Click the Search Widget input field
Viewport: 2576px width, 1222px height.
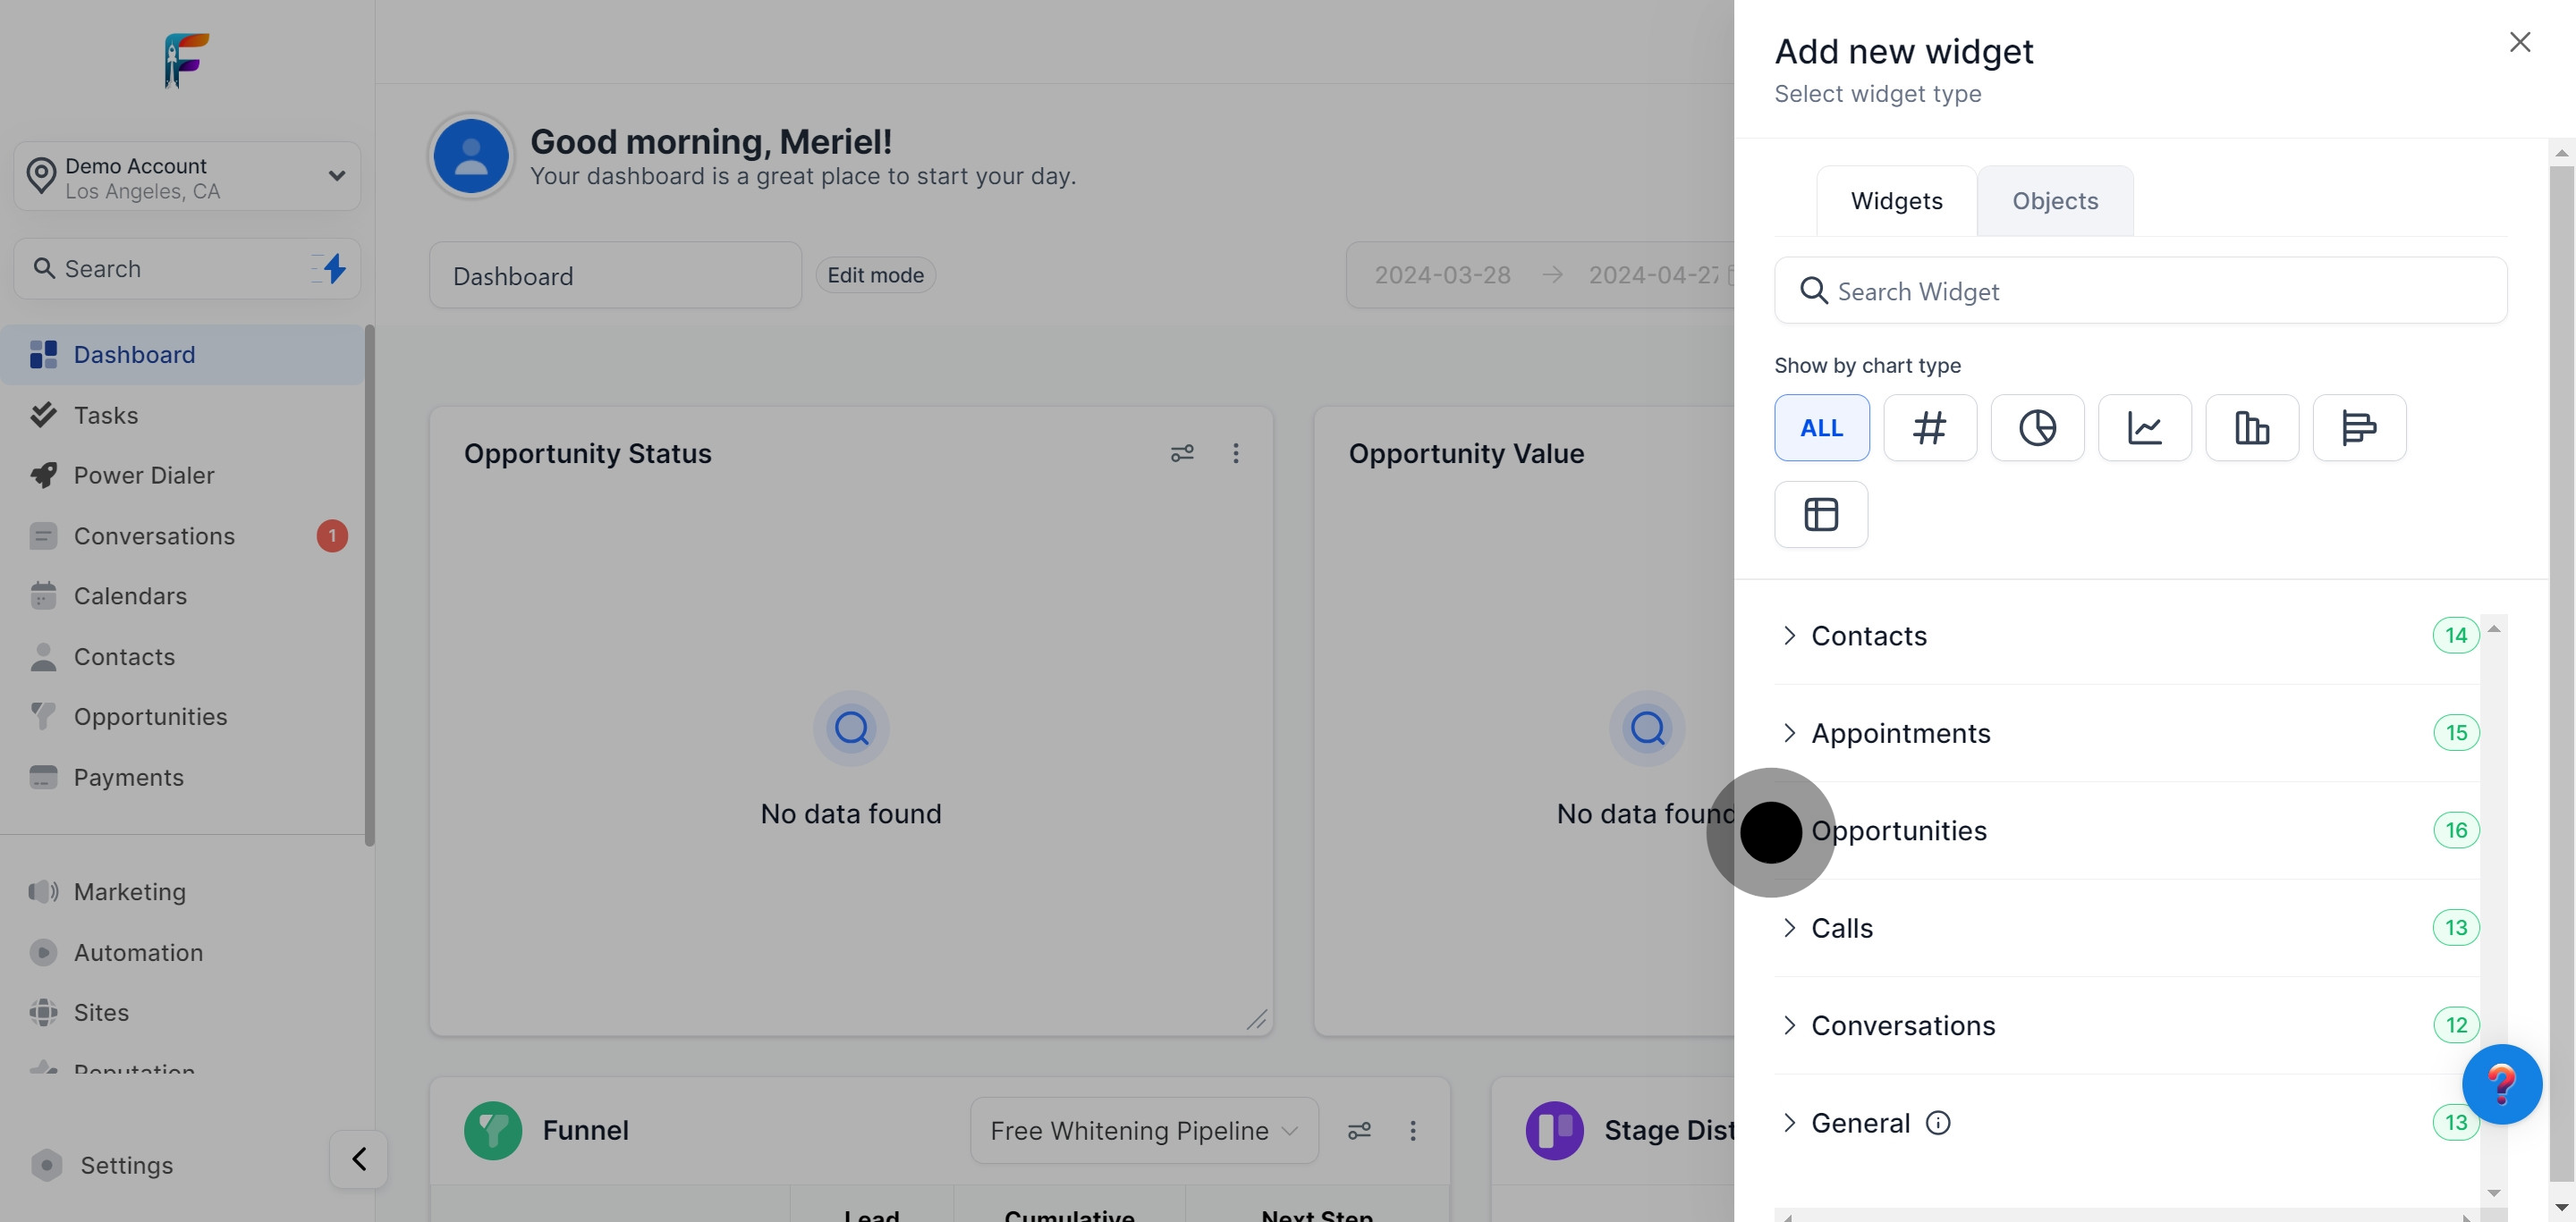[2140, 291]
